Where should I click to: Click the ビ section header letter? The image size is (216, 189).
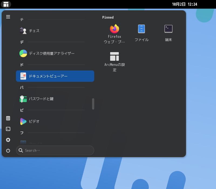click(22, 110)
